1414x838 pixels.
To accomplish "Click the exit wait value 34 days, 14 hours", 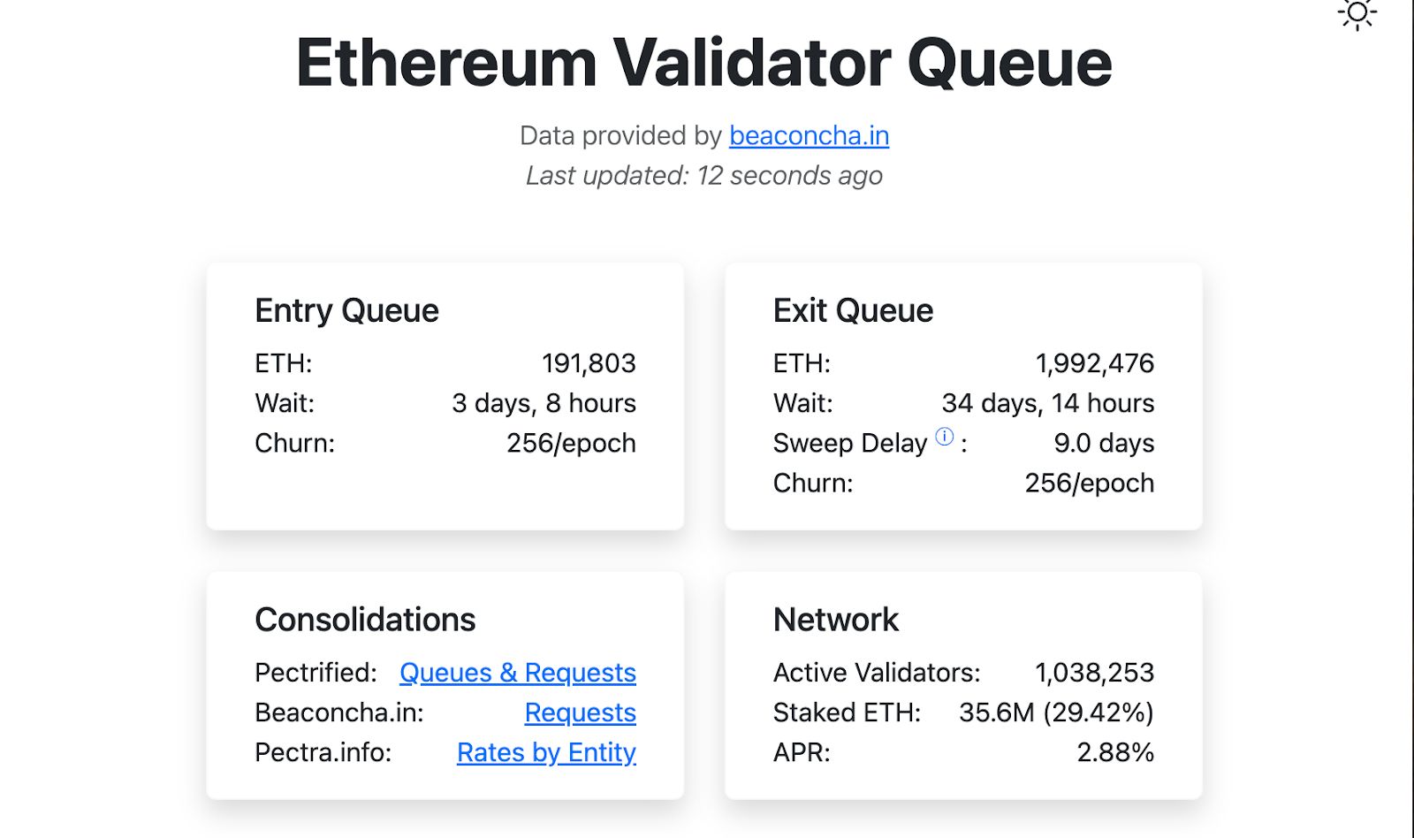I will point(1047,403).
